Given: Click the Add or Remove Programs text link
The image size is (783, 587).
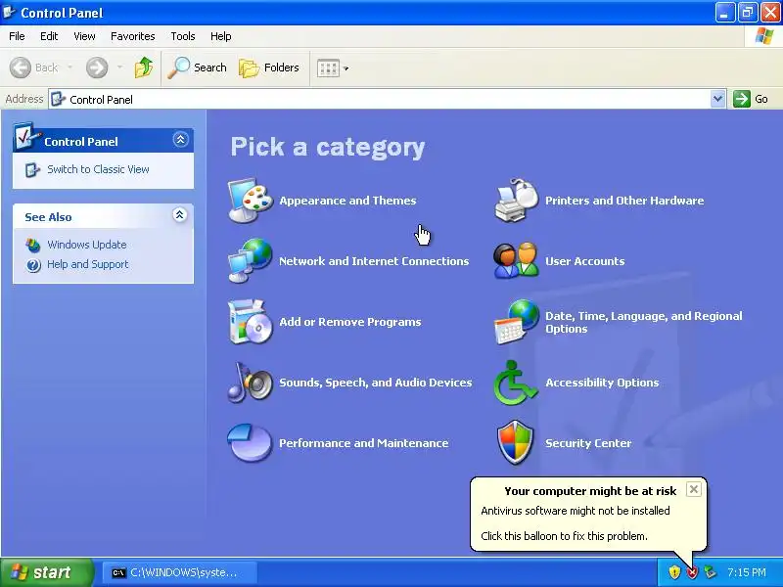Looking at the screenshot, I should pos(350,322).
